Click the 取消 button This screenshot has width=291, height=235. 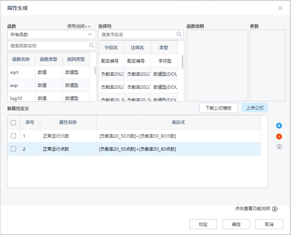[269, 224]
